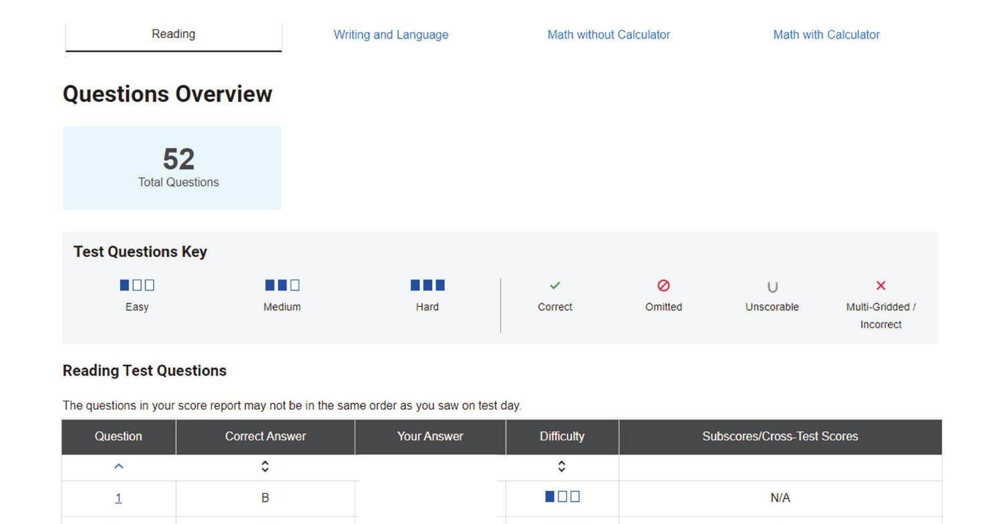Click the Medium difficulty icon in key
This screenshot has width=1002, height=524.
(282, 286)
